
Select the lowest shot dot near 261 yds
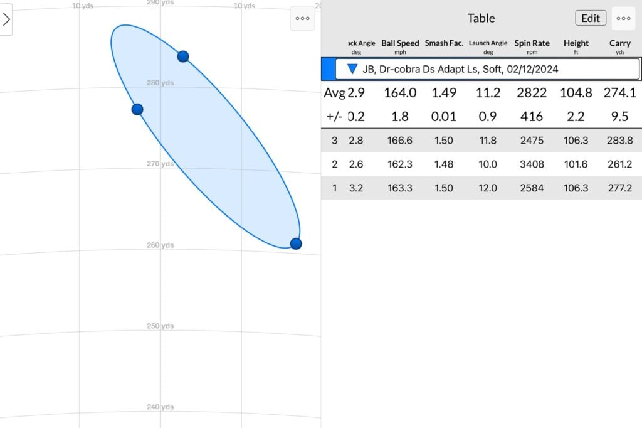296,243
